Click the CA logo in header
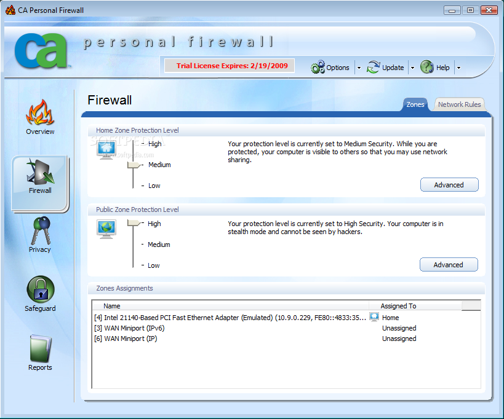The height and width of the screenshot is (419, 504). [42, 50]
